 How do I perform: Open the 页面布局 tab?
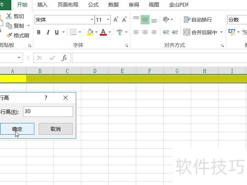pos(68,4)
